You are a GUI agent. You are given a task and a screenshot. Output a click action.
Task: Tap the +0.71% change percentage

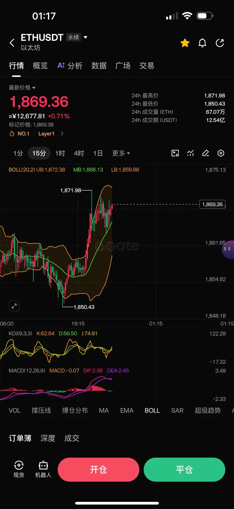tap(59, 116)
